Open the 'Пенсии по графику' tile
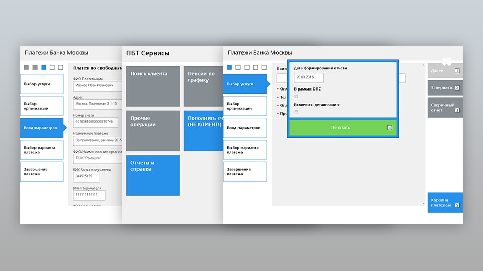This screenshot has width=483, height=271. click(203, 86)
